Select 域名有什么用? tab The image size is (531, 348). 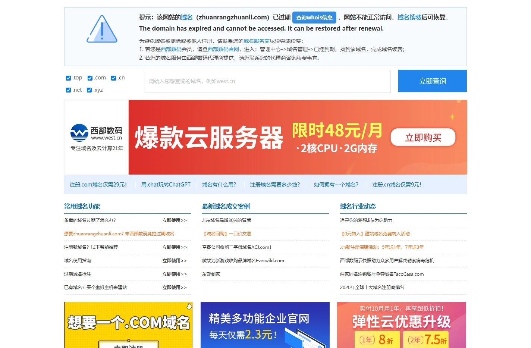tap(219, 185)
